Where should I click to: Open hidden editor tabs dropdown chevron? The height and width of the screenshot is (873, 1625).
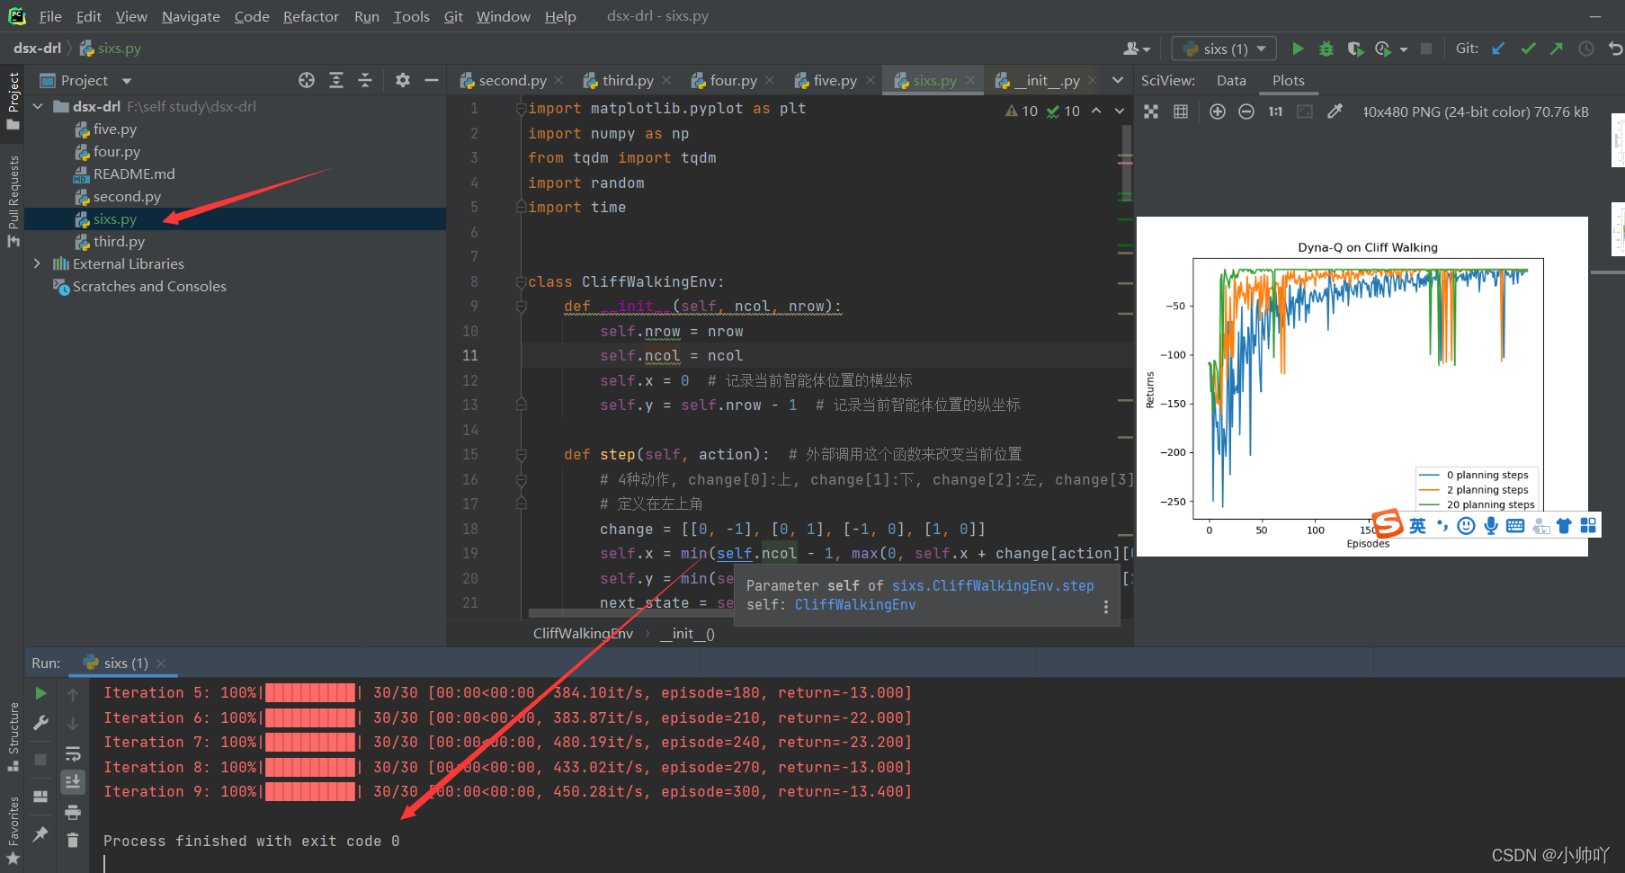click(1118, 80)
